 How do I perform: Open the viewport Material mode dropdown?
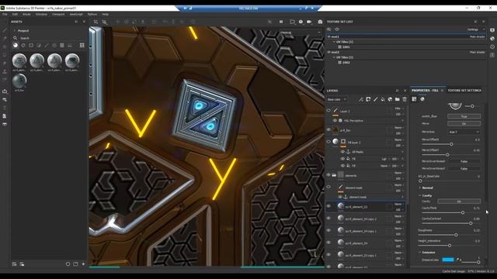tap(301, 33)
